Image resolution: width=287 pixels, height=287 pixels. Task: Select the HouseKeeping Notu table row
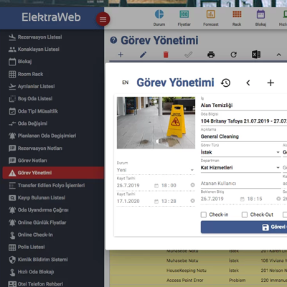(x=198, y=270)
